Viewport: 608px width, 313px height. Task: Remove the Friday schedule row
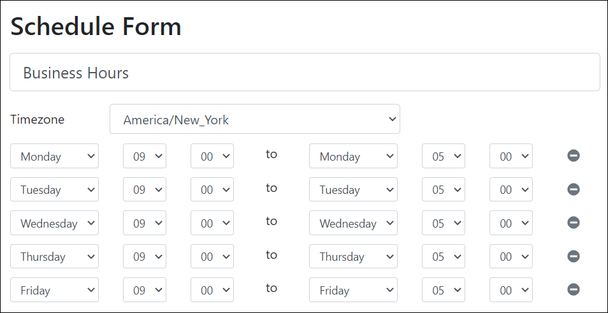click(x=574, y=289)
